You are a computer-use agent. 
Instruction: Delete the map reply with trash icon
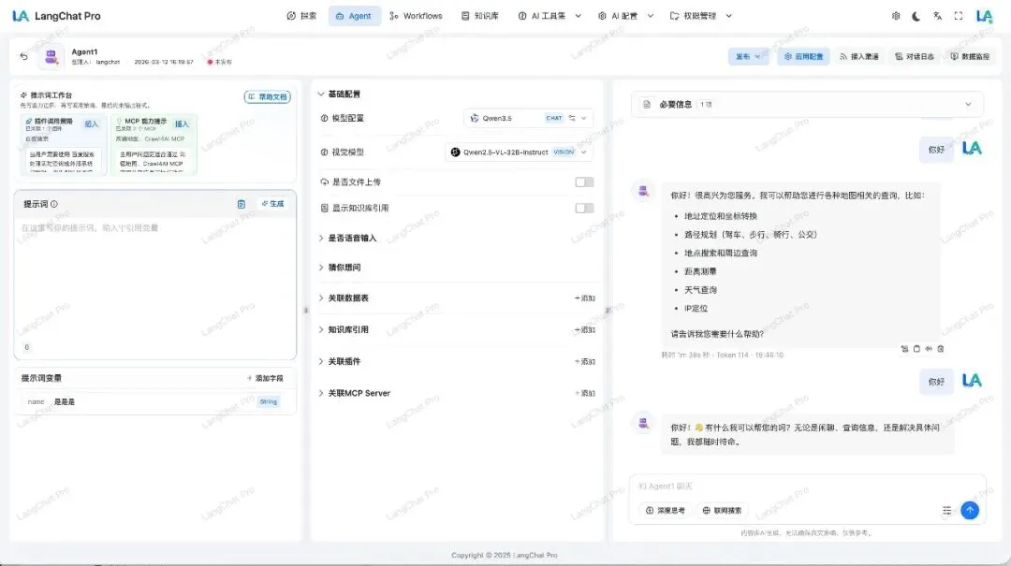click(x=941, y=349)
